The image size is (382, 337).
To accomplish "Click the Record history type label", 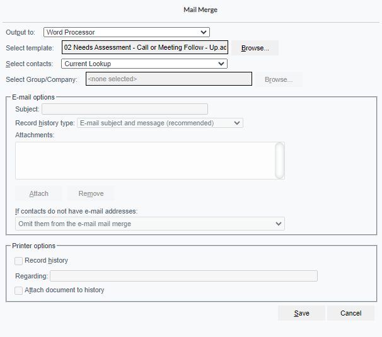I will pos(45,123).
